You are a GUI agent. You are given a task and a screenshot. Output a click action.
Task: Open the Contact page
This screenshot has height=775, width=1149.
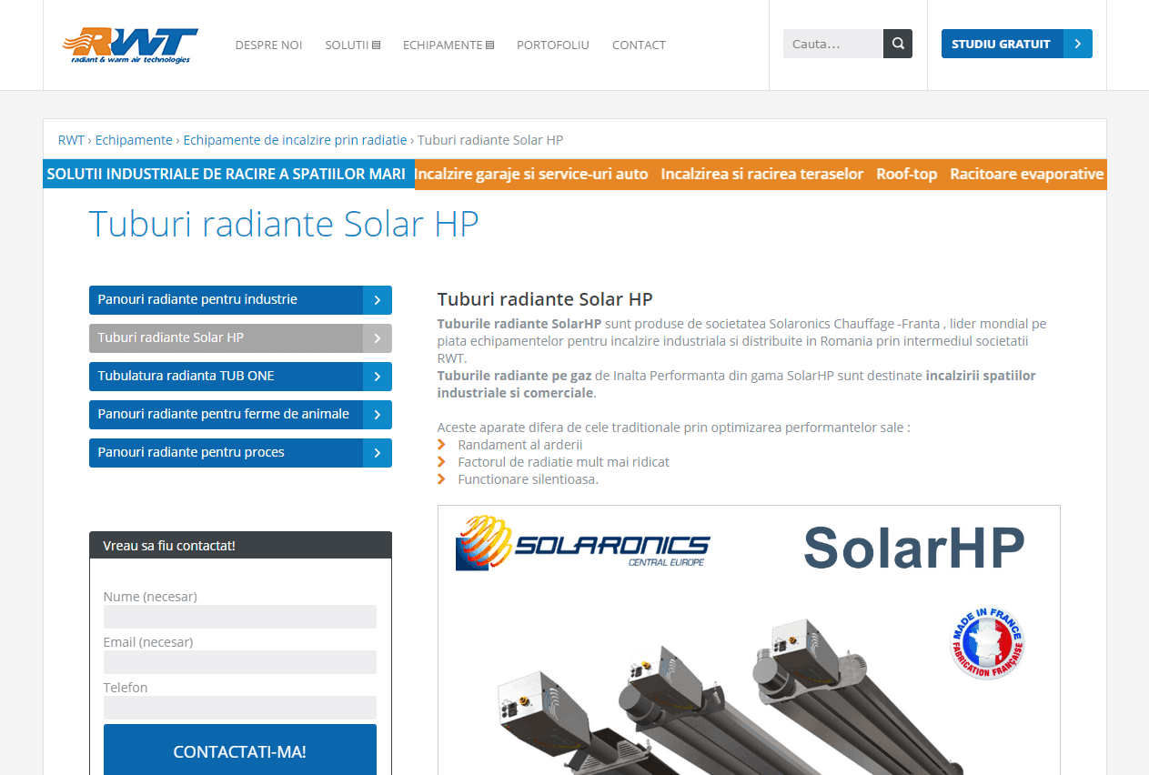[x=639, y=45]
